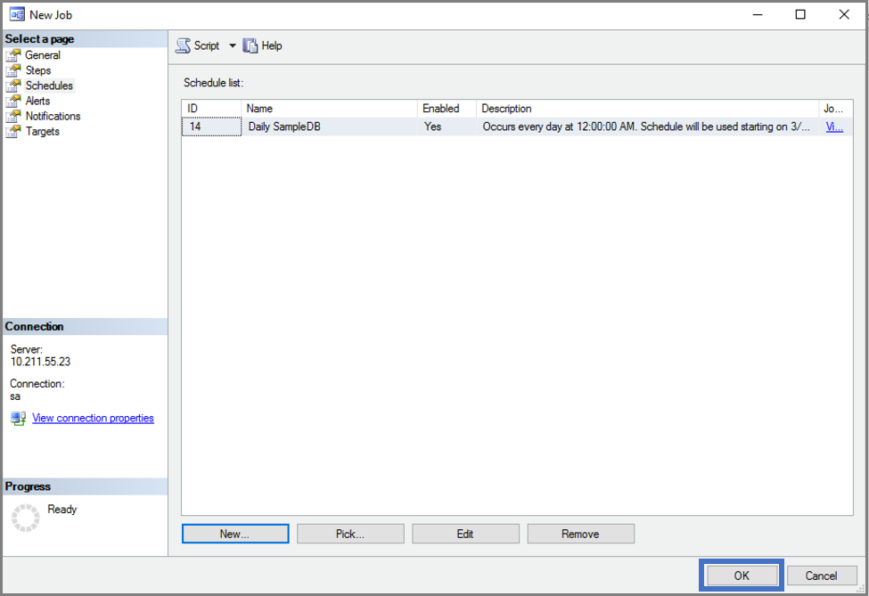Click the Alerts page icon
The width and height of the screenshot is (869, 596).
point(13,101)
